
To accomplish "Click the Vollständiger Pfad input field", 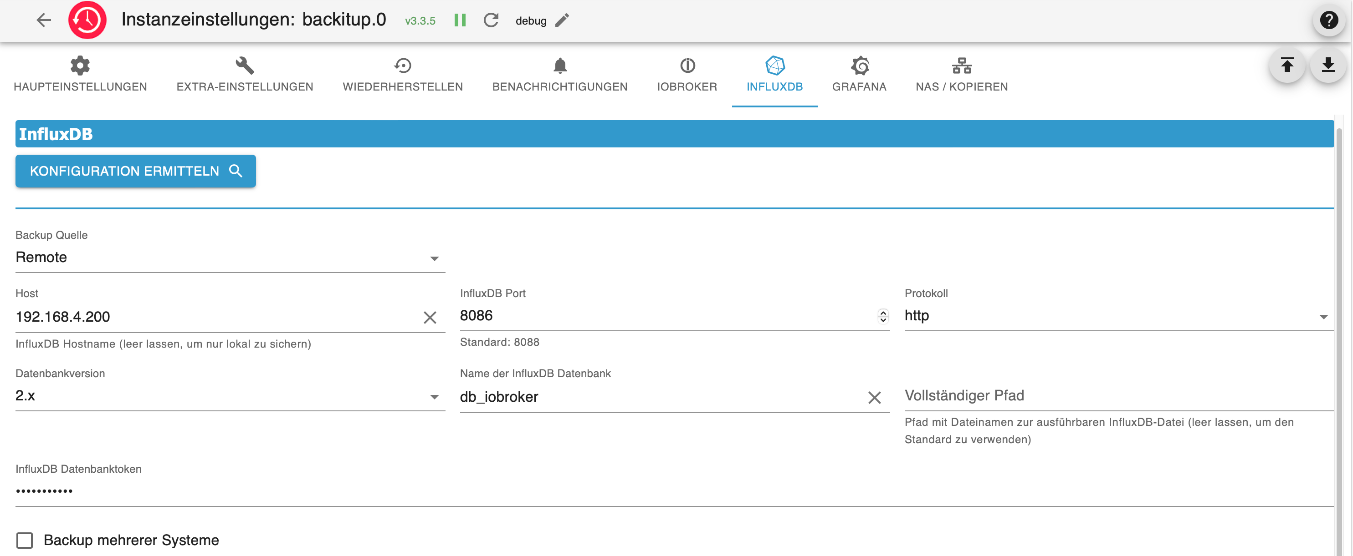I will tap(1118, 396).
